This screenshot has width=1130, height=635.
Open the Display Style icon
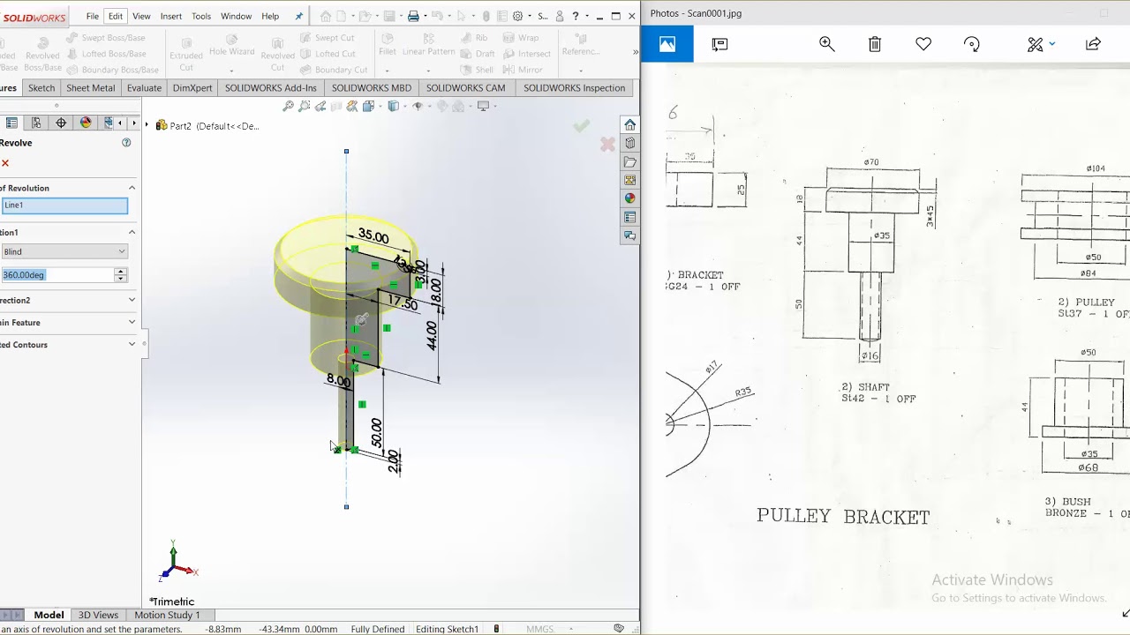pos(394,106)
